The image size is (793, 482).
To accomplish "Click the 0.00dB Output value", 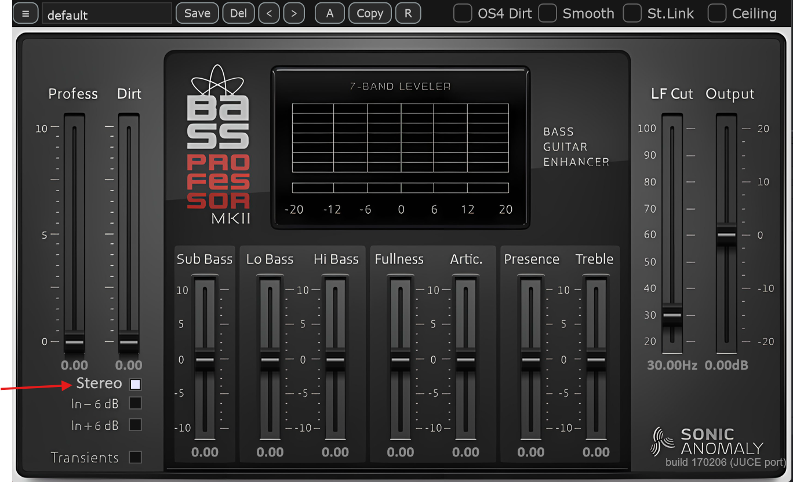I will (726, 366).
